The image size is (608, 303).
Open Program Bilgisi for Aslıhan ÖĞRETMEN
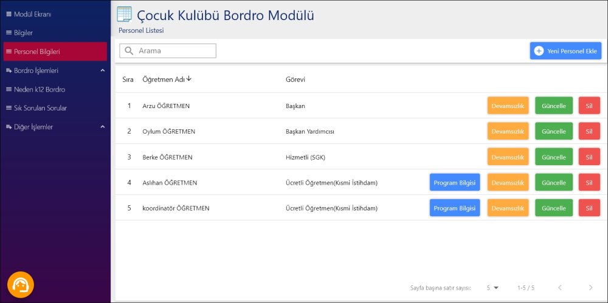pyautogui.click(x=455, y=183)
